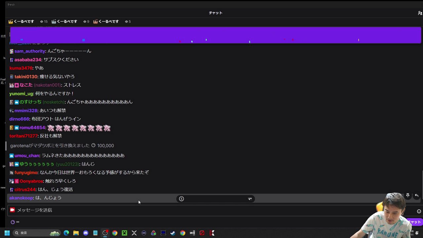Click username toritani71277 in chat
This screenshot has height=238, width=423.
[x=23, y=136]
